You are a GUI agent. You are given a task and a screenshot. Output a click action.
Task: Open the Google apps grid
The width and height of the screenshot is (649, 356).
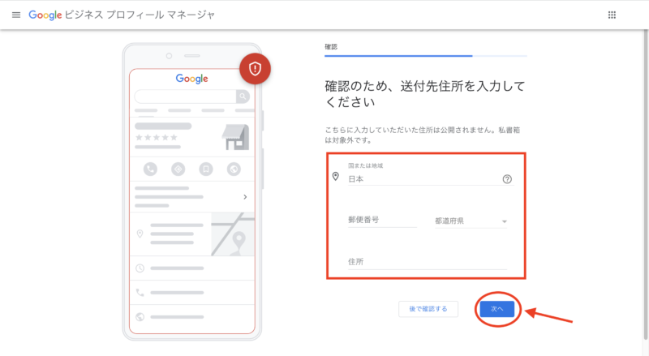pyautogui.click(x=612, y=15)
